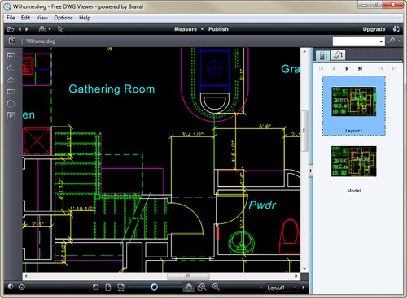
Task: Select the Layout1 thumbnail
Action: coord(354,106)
